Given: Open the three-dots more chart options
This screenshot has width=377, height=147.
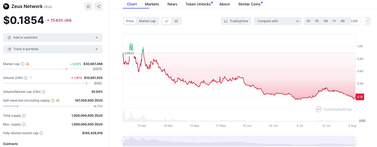Looking at the screenshot, I should click(366, 21).
